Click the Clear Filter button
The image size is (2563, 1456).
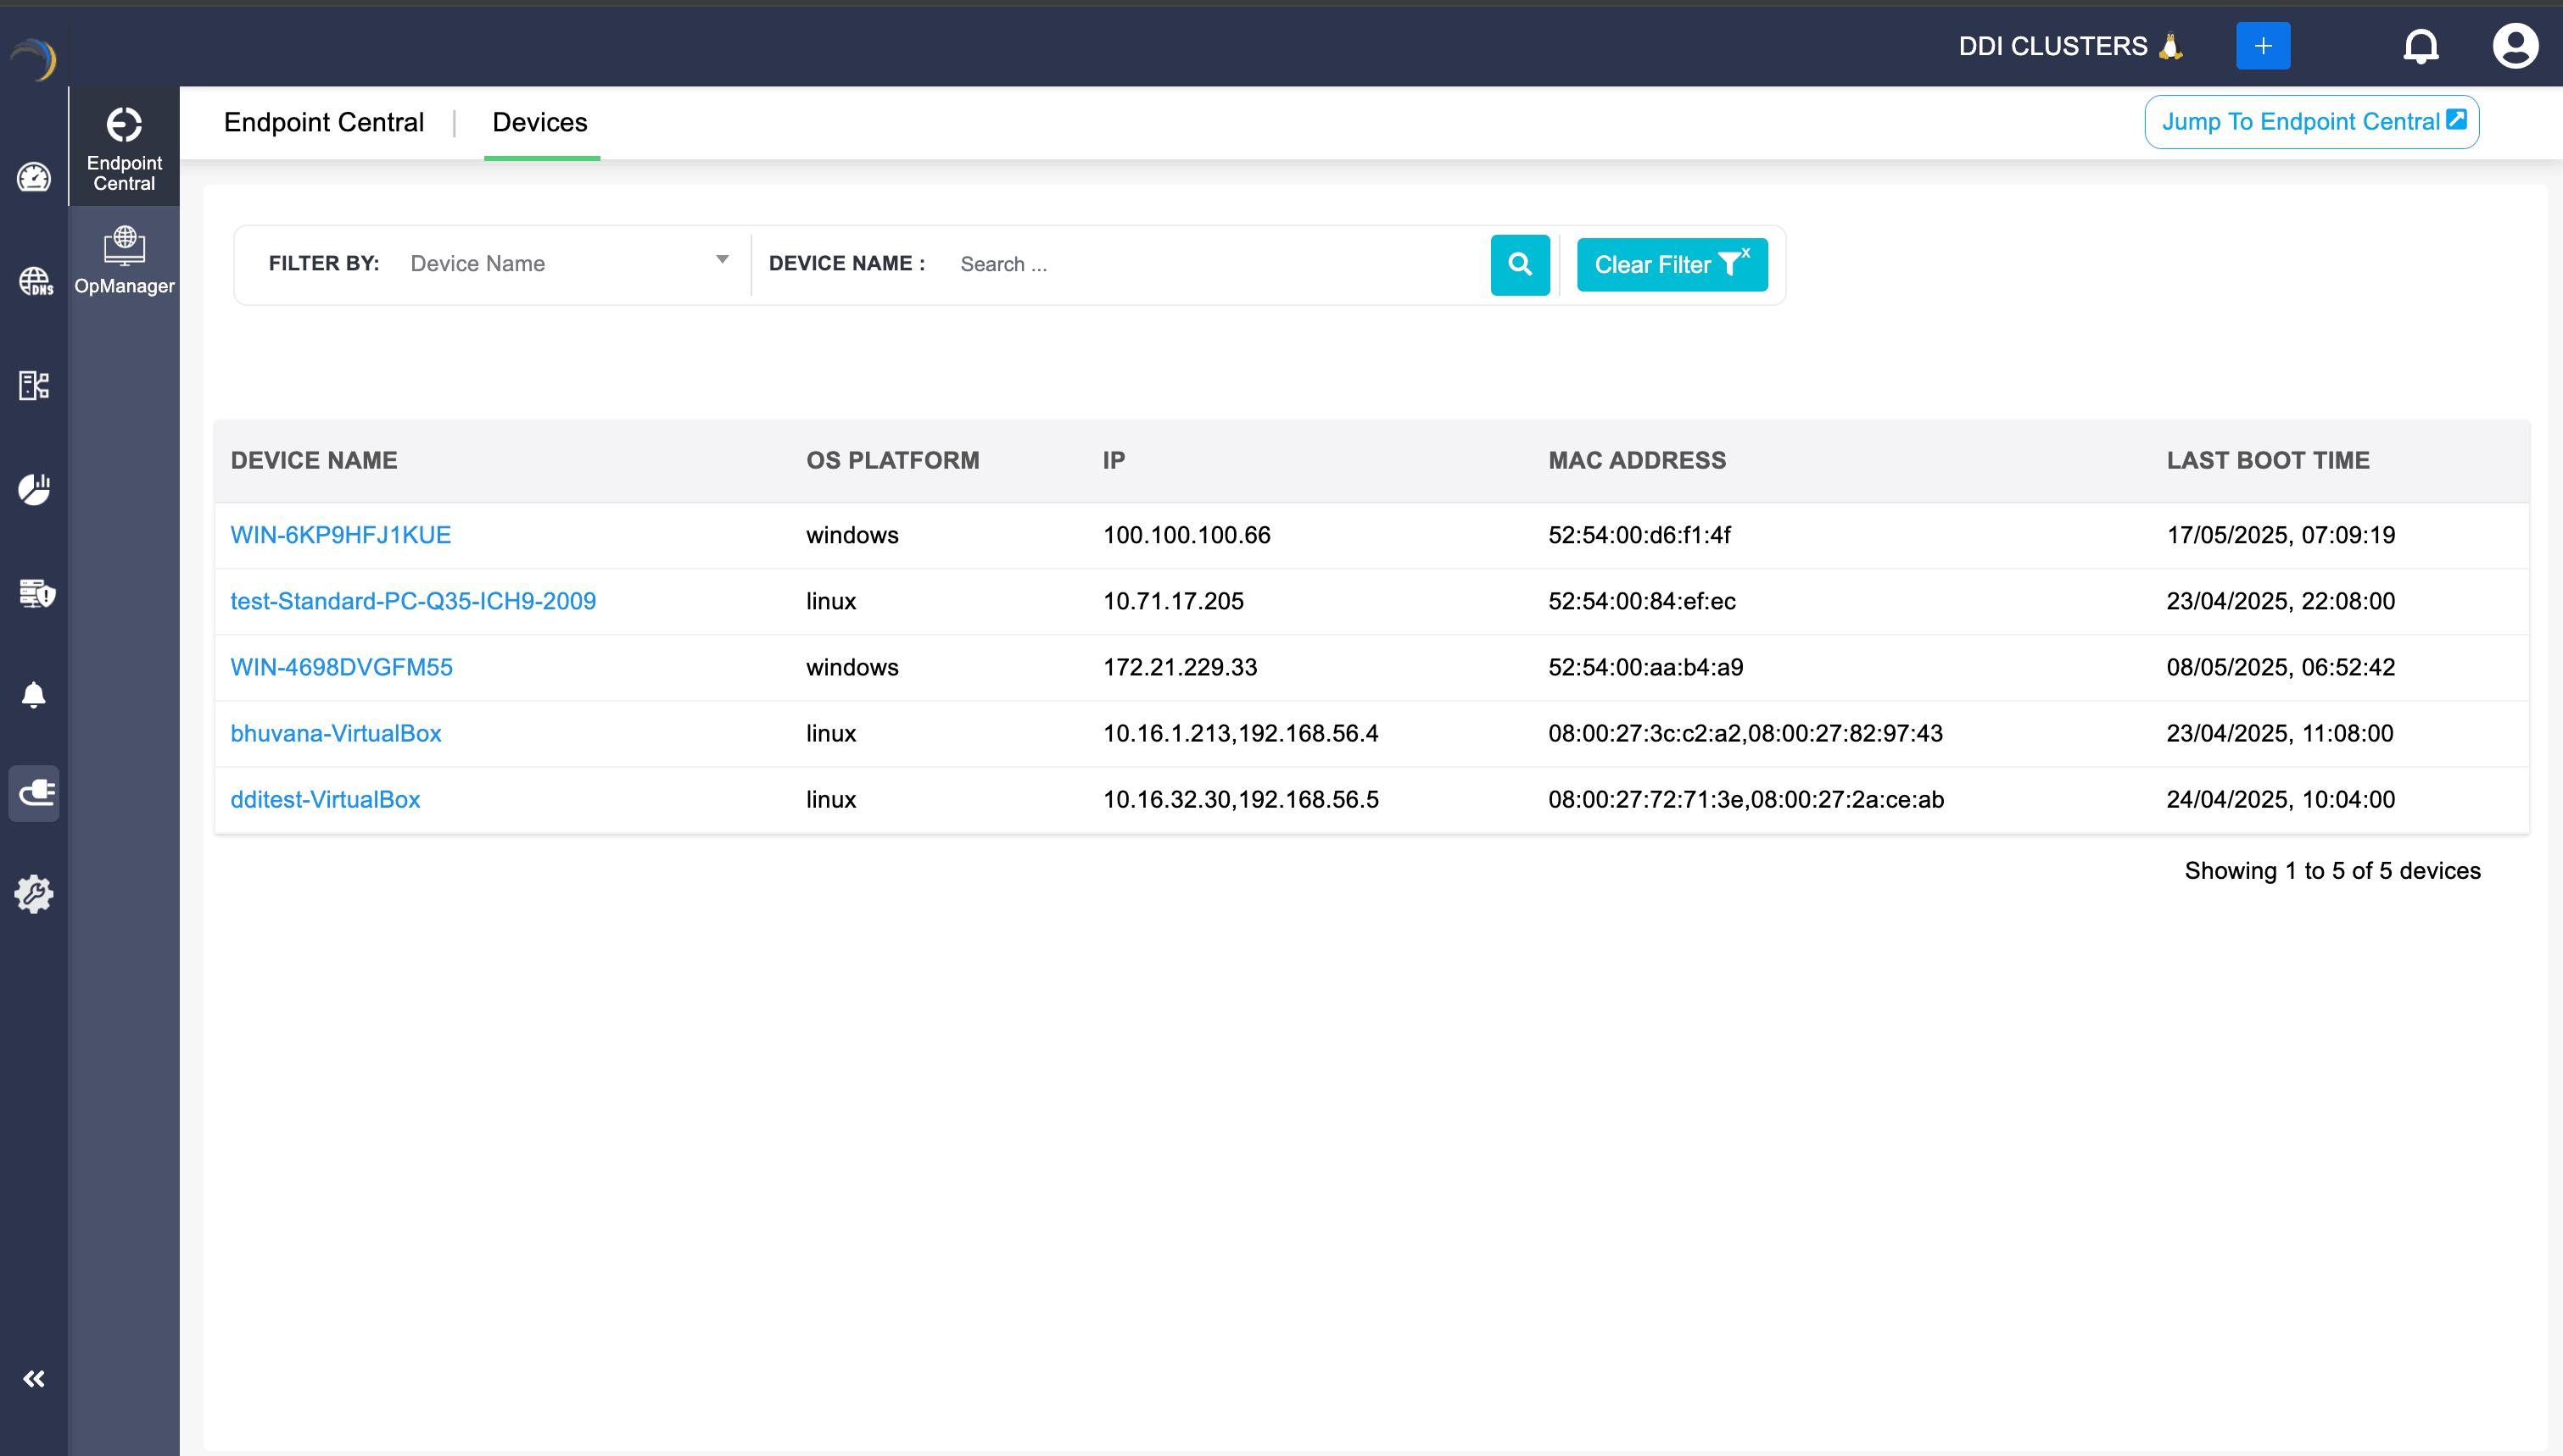tap(1671, 265)
